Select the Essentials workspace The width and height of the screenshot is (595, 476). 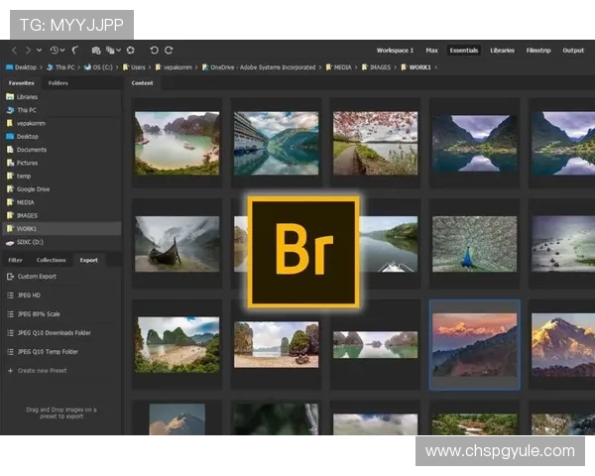coord(464,51)
